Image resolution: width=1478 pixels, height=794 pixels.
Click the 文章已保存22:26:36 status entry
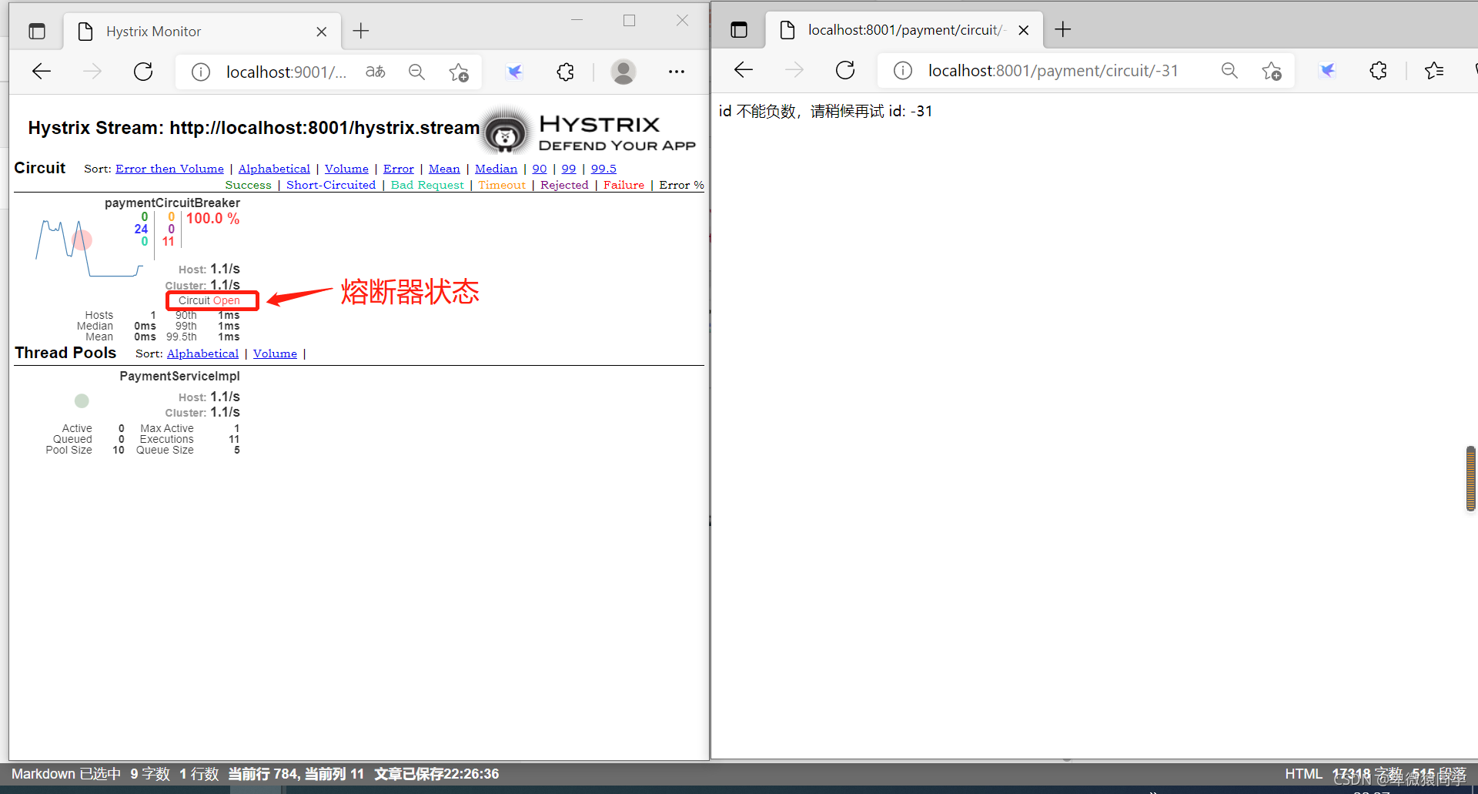coord(436,774)
